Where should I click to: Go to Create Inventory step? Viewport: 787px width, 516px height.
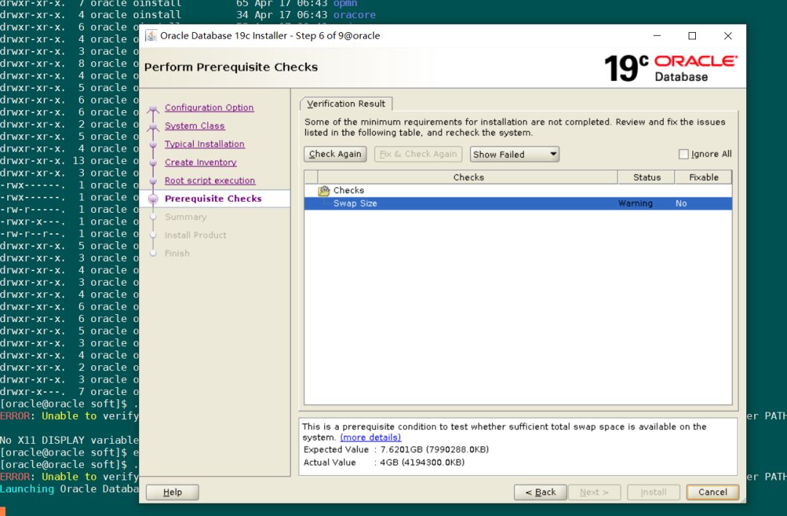[x=200, y=163]
